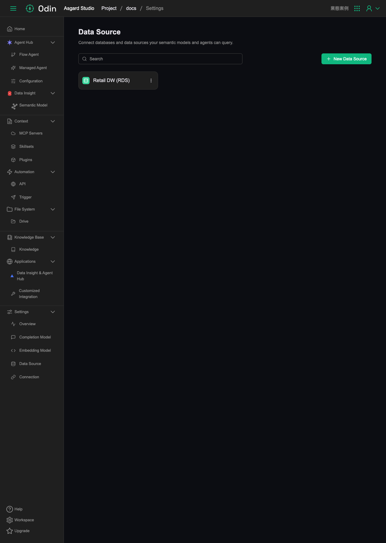The image size is (386, 543).
Task: Click the hamburger menu icon
Action: pos(13,8)
